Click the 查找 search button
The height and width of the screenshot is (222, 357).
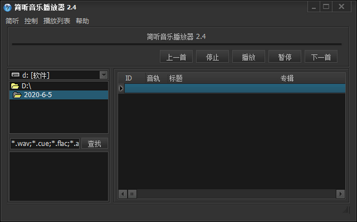(95, 144)
